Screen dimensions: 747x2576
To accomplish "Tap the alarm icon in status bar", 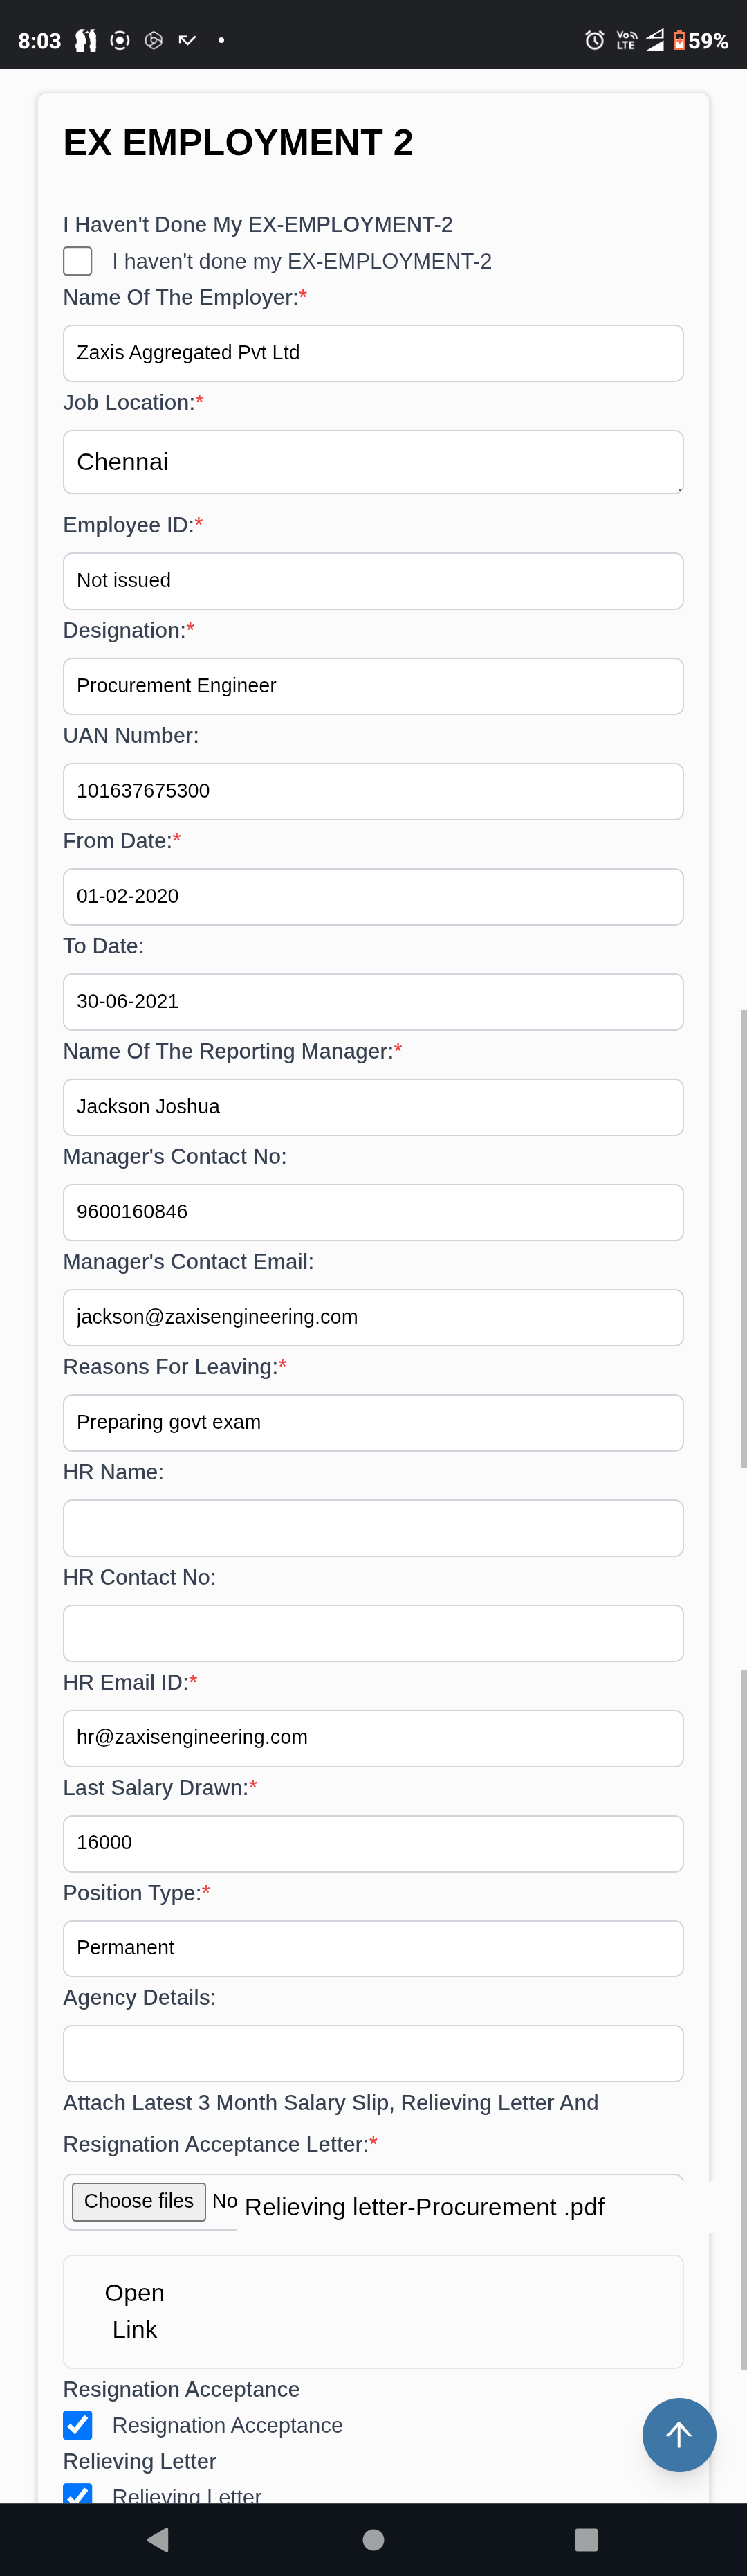I will 594,40.
